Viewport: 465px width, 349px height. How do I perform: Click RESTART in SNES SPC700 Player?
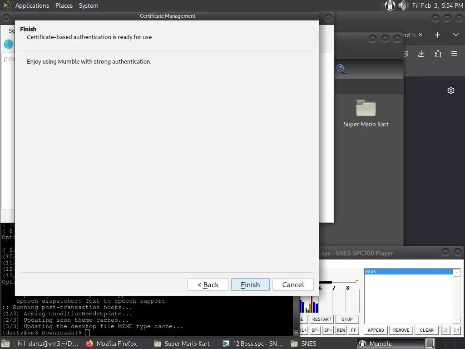pos(322,319)
